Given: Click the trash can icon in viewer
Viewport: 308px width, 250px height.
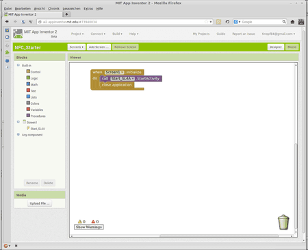Looking at the screenshot, I should (283, 222).
